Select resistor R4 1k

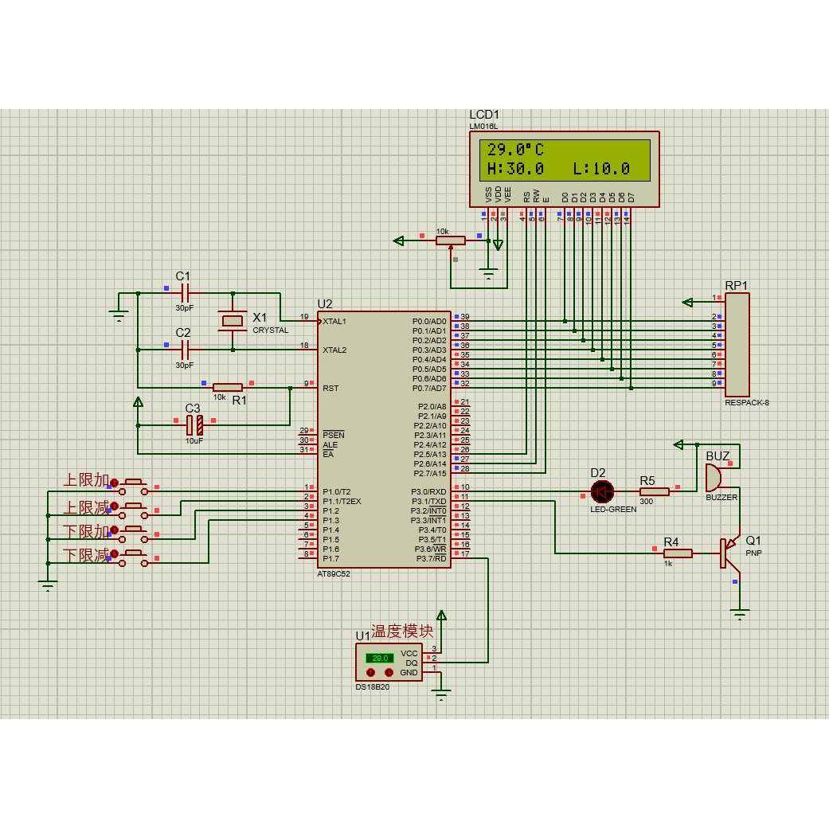(x=678, y=553)
